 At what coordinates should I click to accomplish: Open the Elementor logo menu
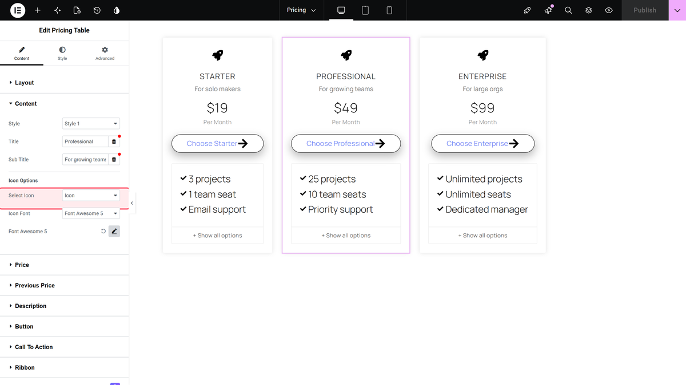click(x=18, y=10)
